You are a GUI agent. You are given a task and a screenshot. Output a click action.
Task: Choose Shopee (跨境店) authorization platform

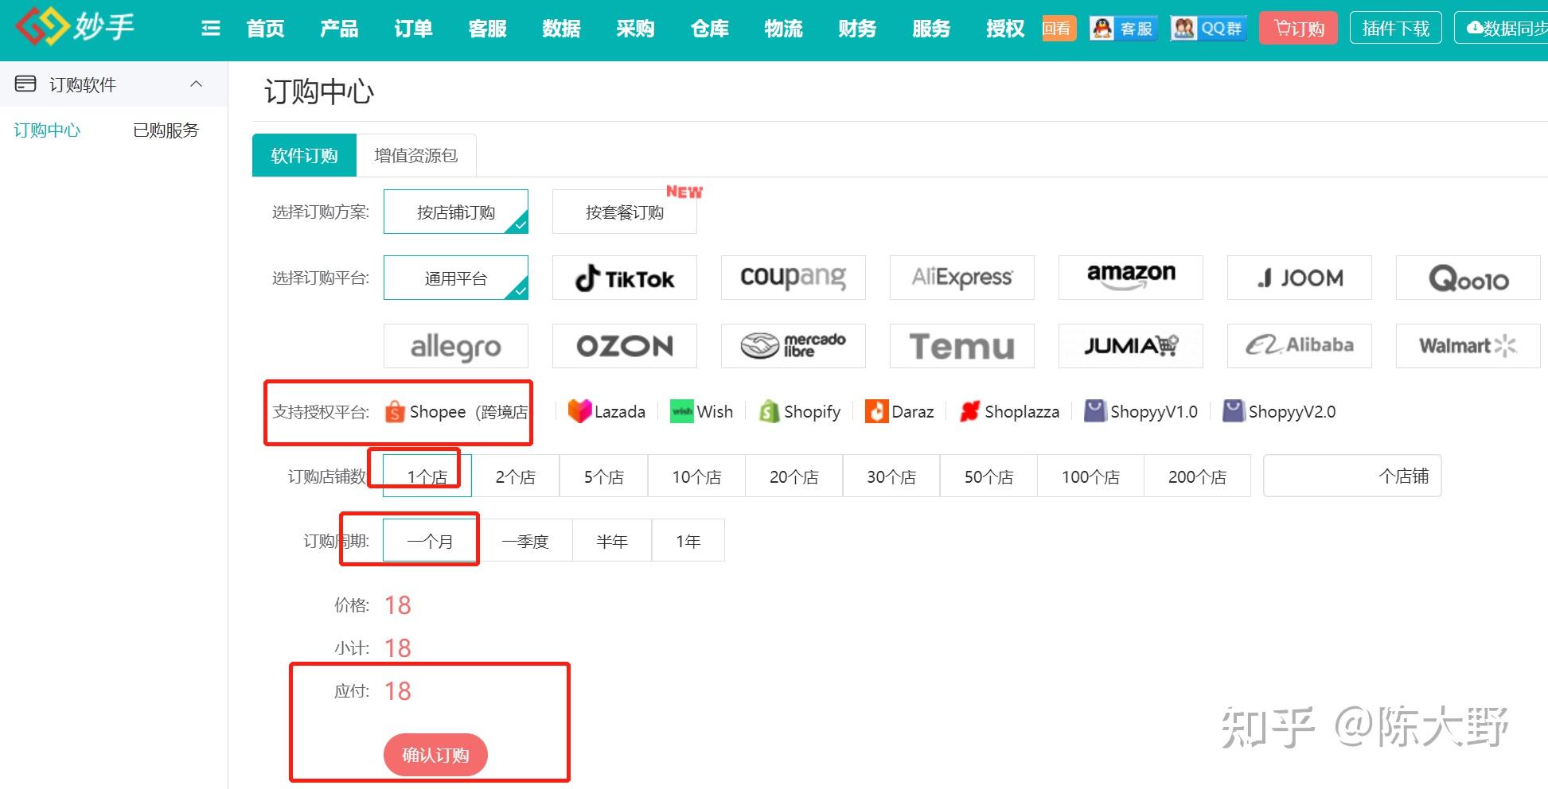454,411
